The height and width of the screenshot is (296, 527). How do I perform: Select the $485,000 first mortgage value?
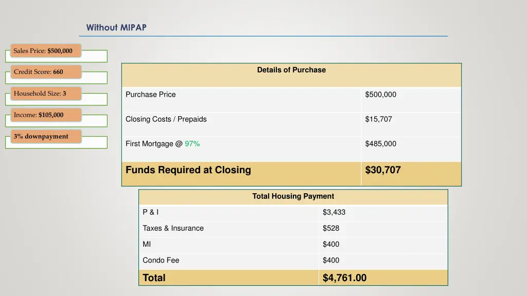(381, 144)
